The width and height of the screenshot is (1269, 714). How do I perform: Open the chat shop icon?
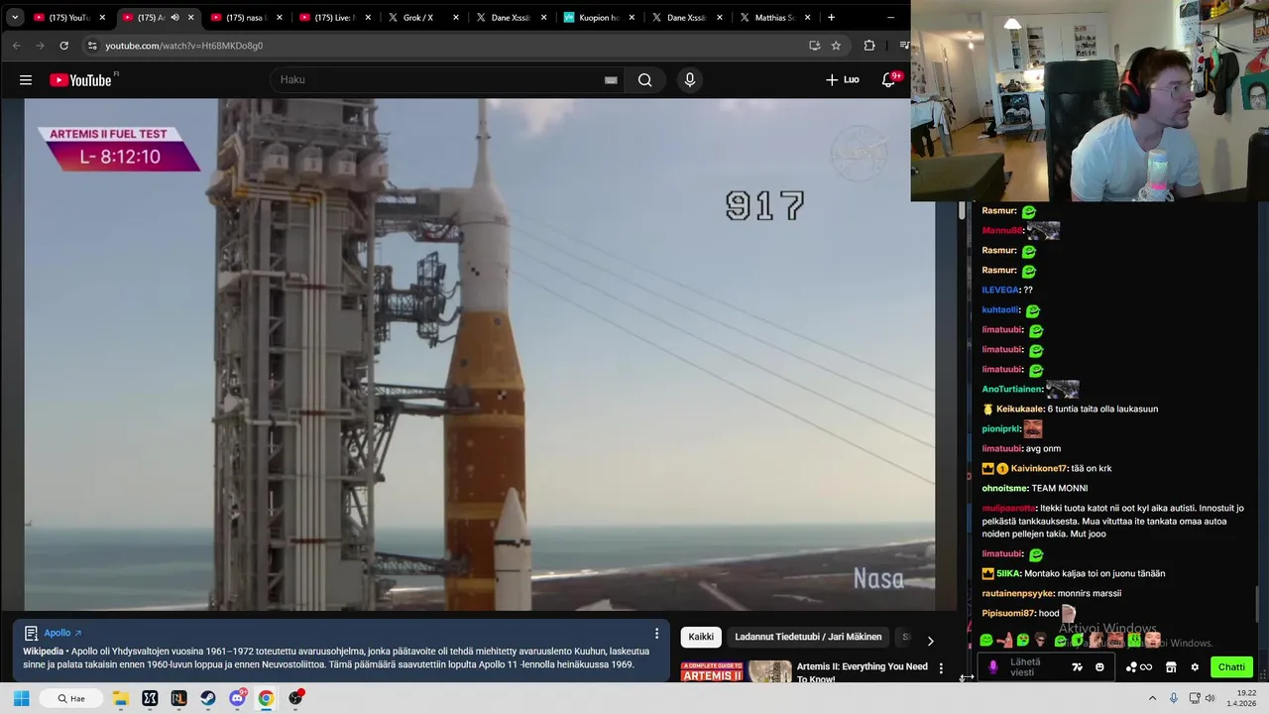(x=1170, y=667)
